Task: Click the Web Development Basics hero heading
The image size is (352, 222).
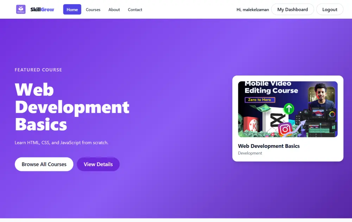Action: 72,107
